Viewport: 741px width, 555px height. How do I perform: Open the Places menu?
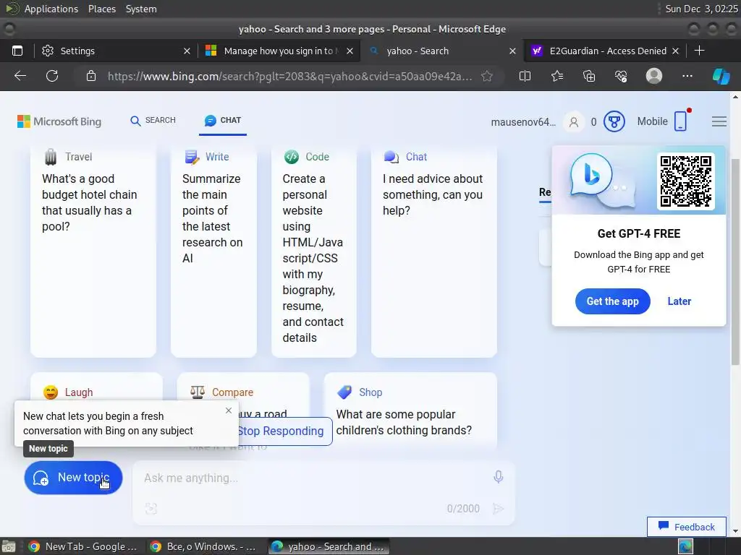tap(102, 9)
